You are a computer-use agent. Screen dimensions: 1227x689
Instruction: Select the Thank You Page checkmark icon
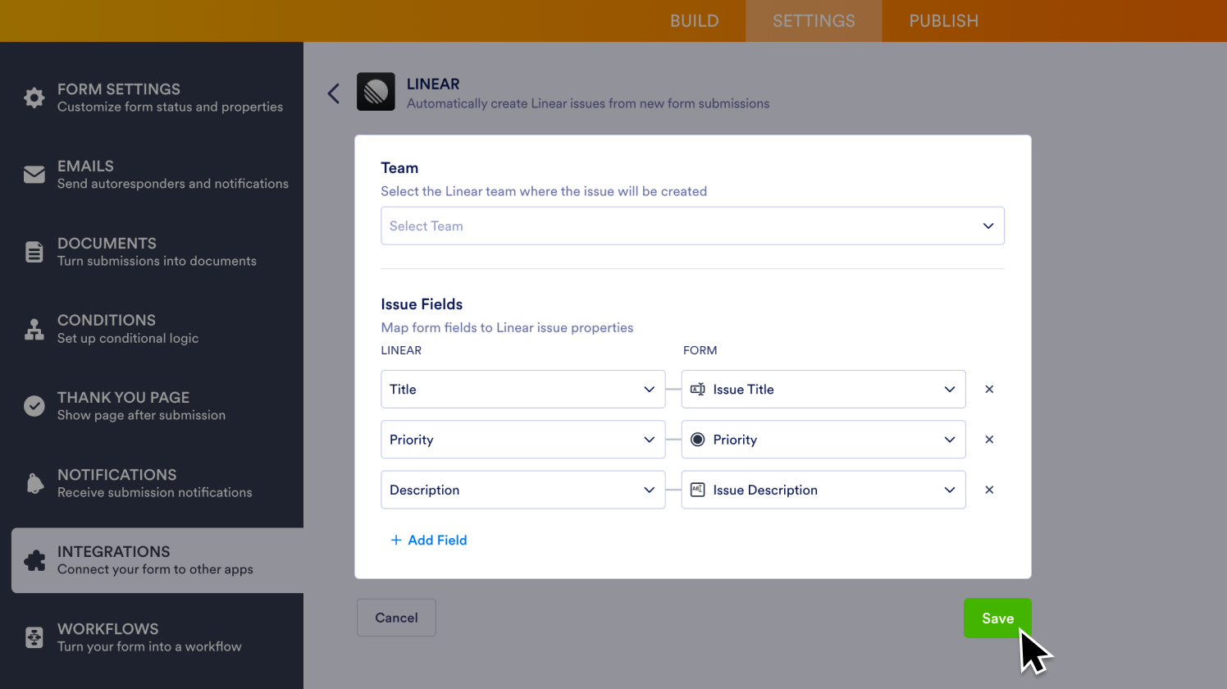34,405
